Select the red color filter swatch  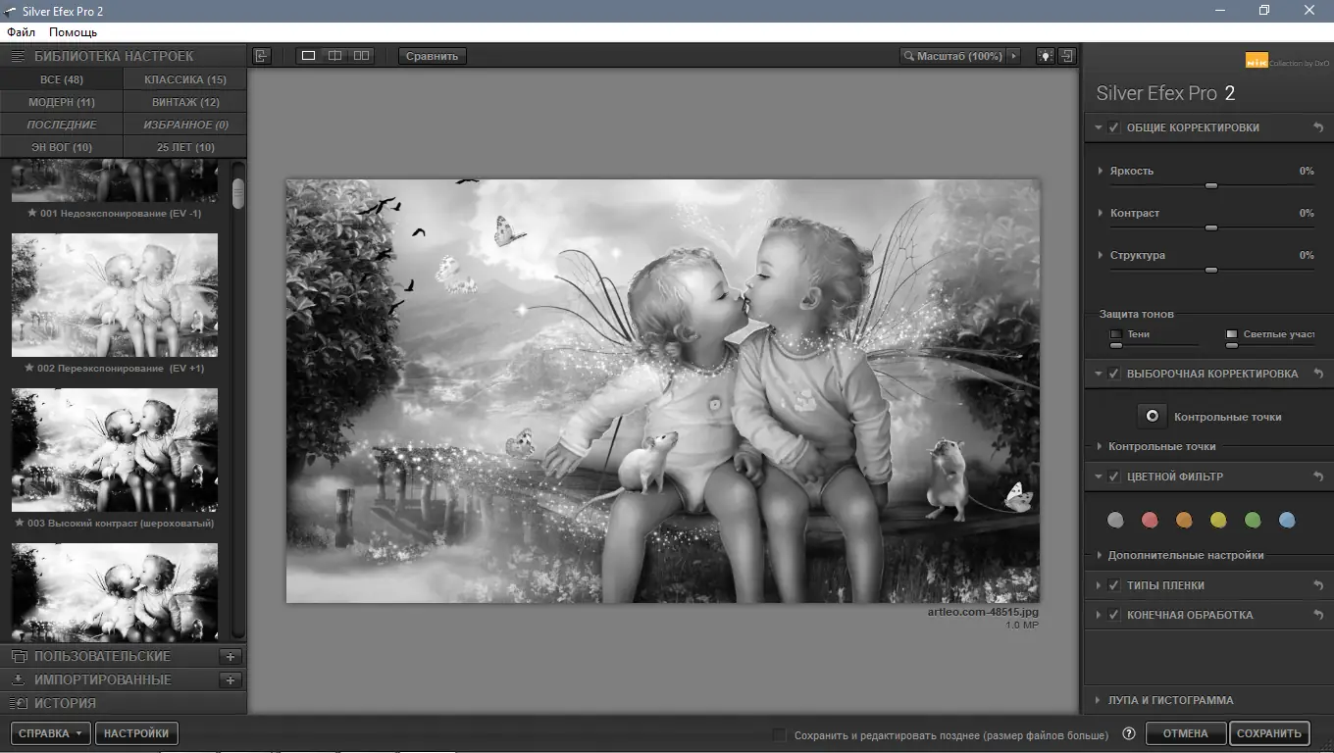(x=1150, y=520)
